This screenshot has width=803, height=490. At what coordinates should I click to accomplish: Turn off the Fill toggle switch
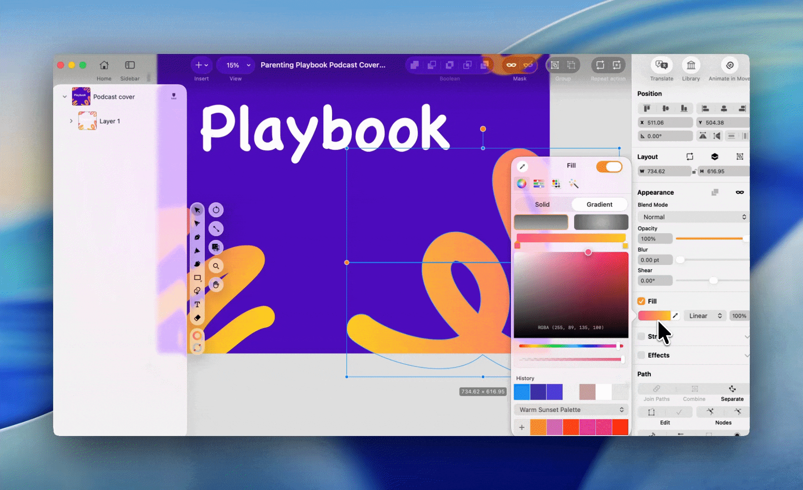pos(609,167)
